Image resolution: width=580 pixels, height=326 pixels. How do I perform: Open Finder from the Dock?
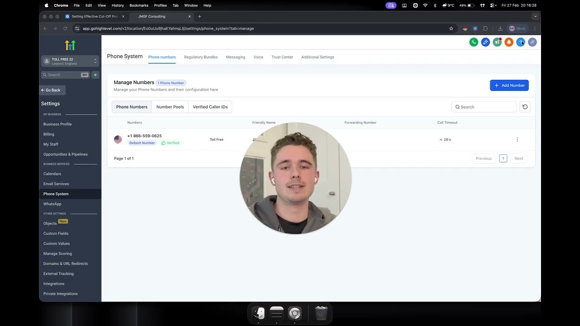pyautogui.click(x=259, y=313)
